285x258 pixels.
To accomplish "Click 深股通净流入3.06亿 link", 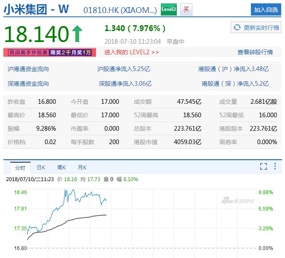I will pyautogui.click(x=125, y=84).
